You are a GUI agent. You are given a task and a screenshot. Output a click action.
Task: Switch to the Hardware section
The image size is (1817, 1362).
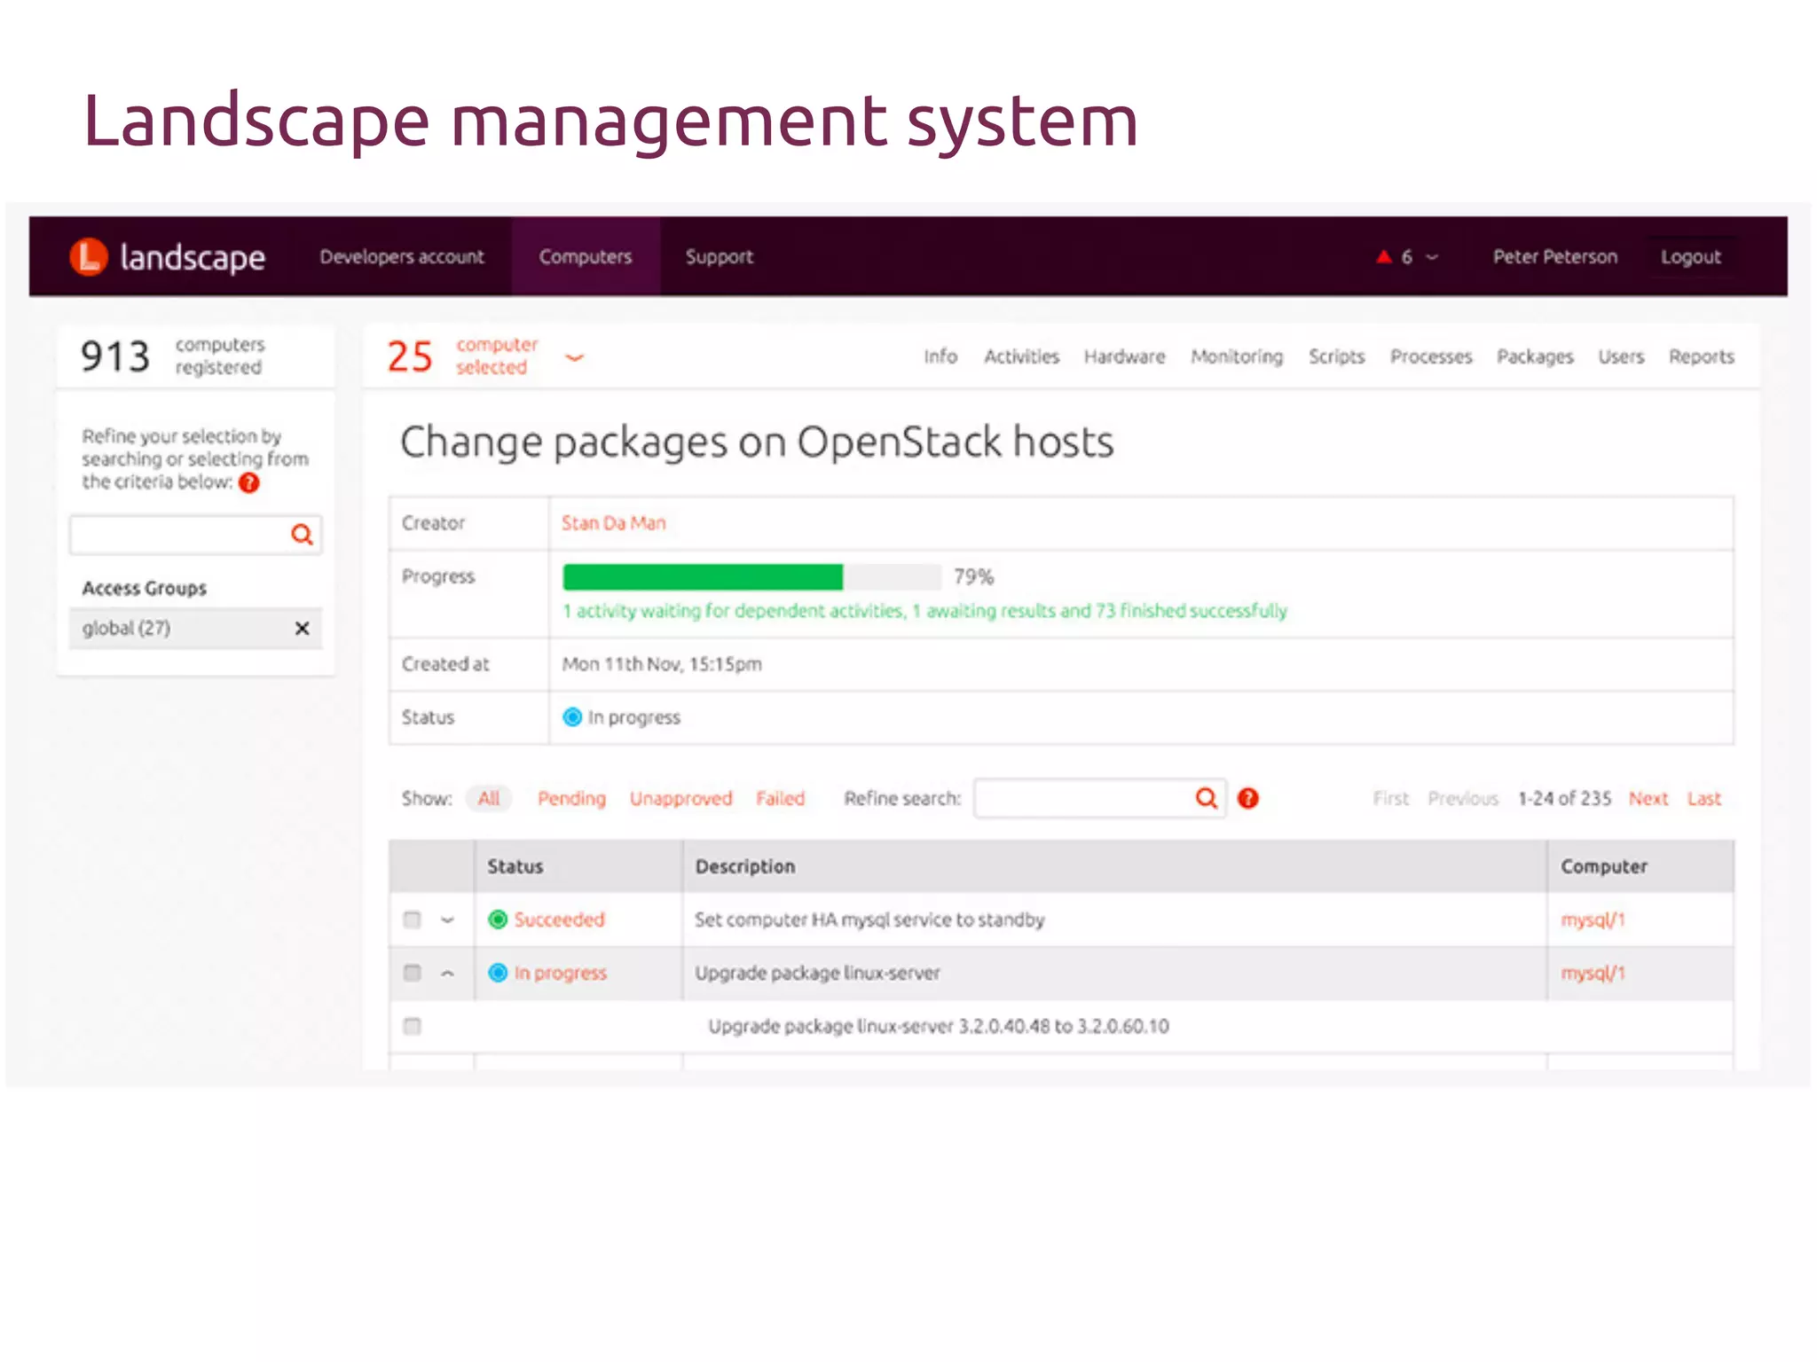point(1124,356)
